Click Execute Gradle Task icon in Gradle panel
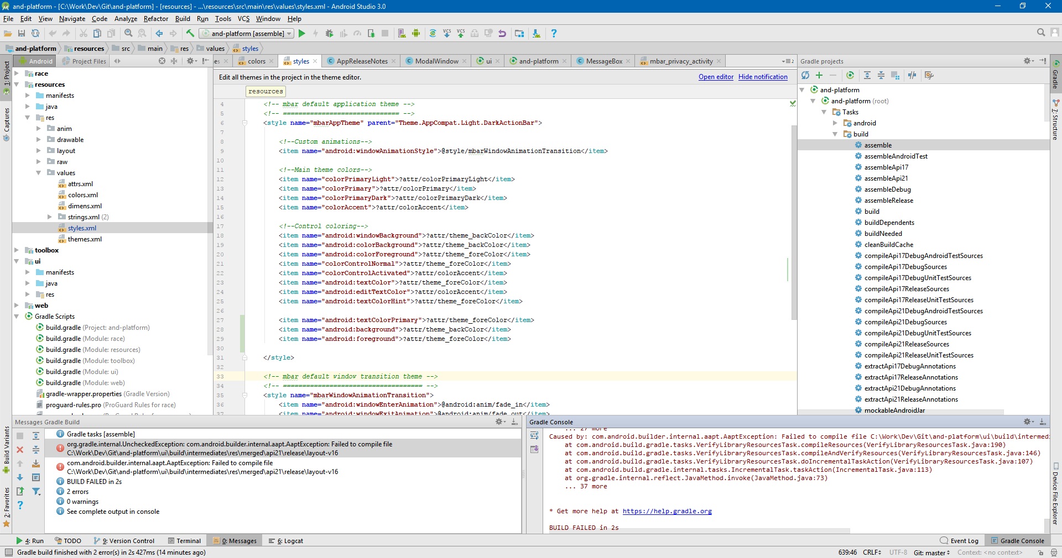Image resolution: width=1062 pixels, height=558 pixels. (x=850, y=76)
